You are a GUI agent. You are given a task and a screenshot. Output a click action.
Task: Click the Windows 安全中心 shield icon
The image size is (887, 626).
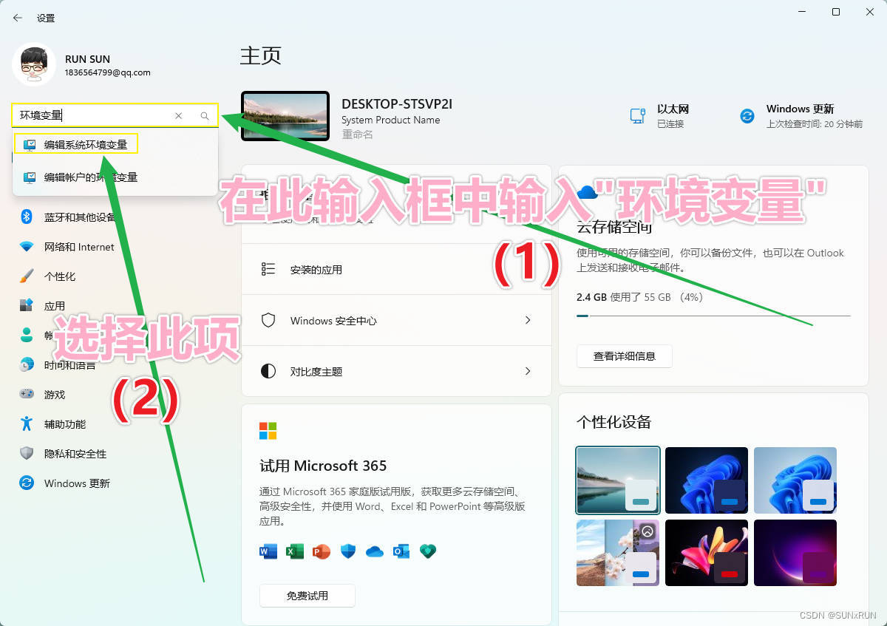pos(268,320)
